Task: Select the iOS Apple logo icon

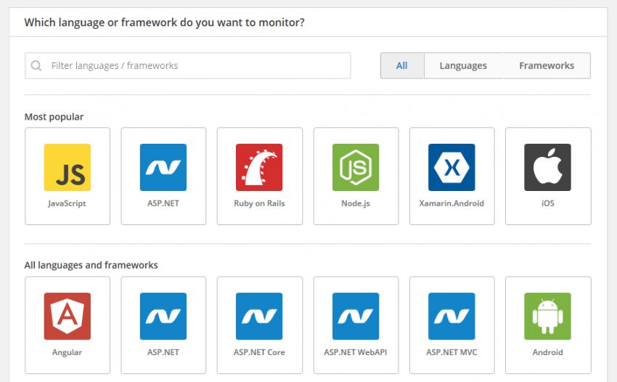Action: [x=548, y=167]
